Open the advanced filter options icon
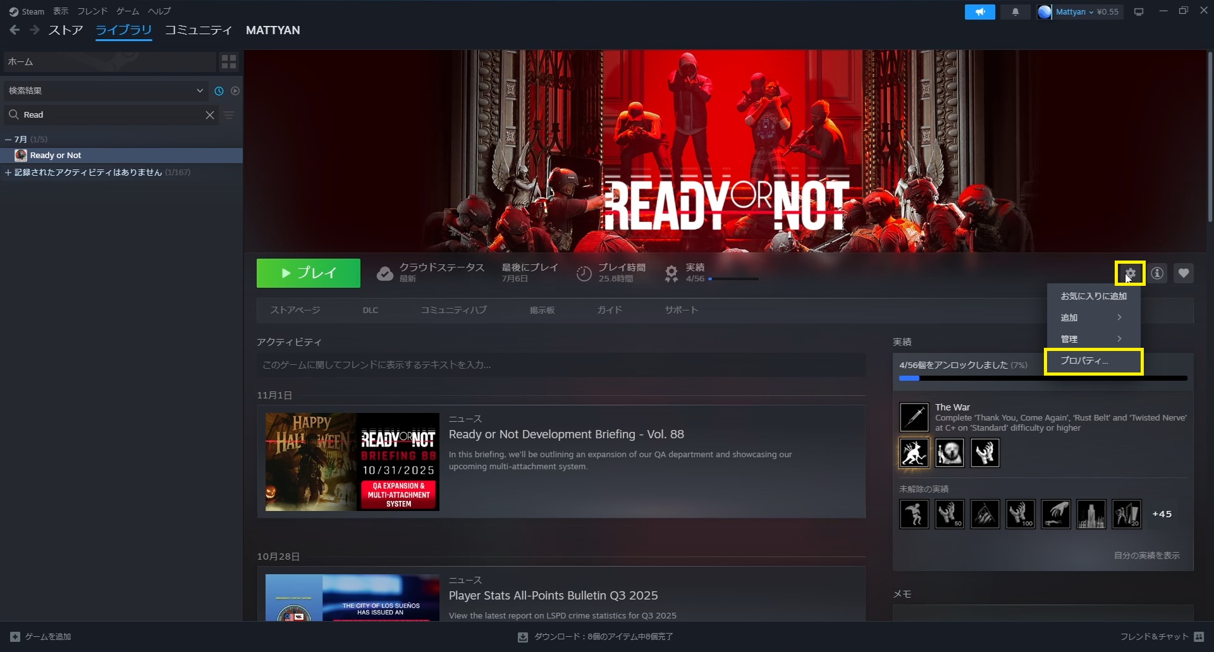 coord(229,115)
